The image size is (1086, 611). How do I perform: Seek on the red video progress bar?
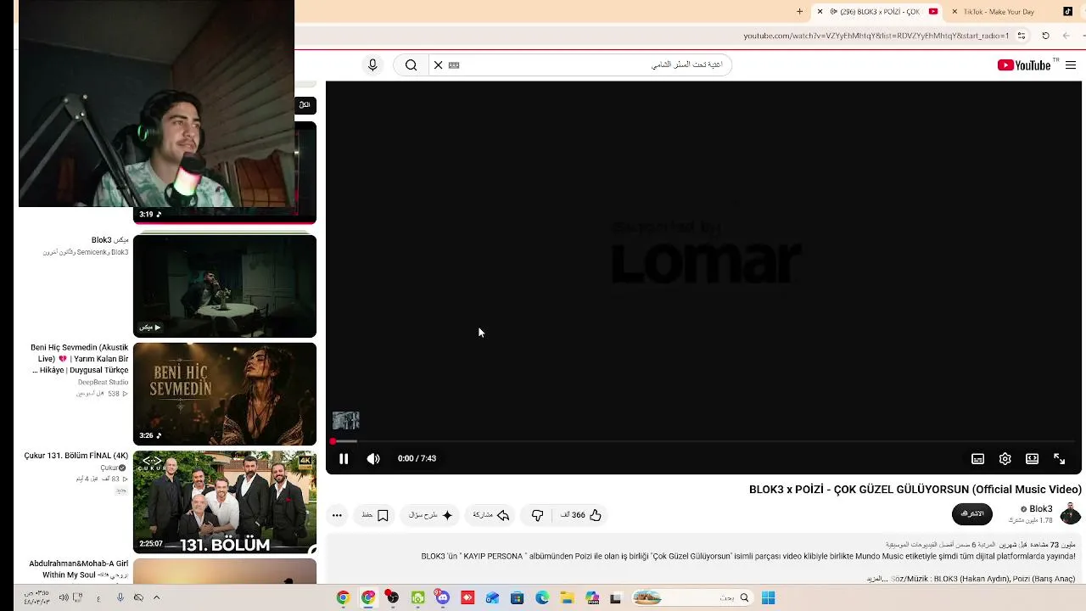[x=704, y=441]
